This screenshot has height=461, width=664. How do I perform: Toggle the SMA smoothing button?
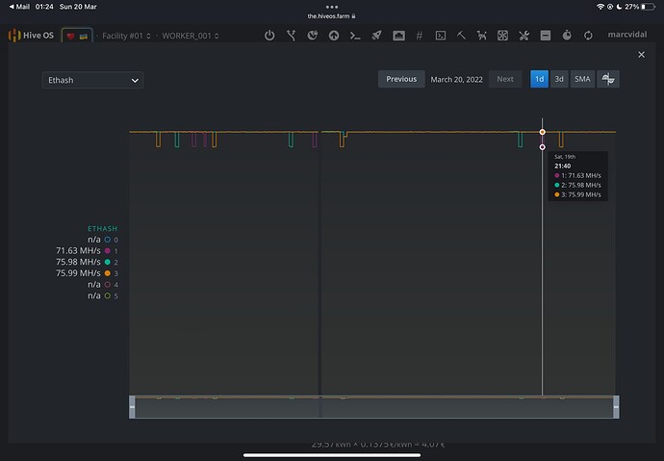click(583, 79)
